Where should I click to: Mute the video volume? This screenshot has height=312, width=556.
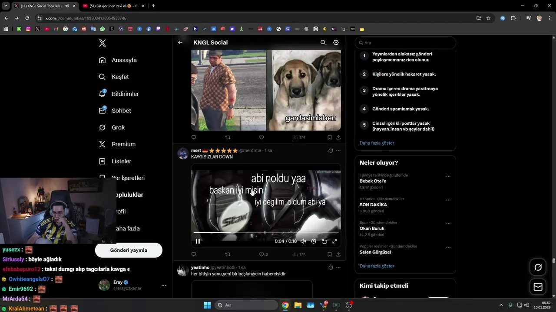(x=303, y=241)
